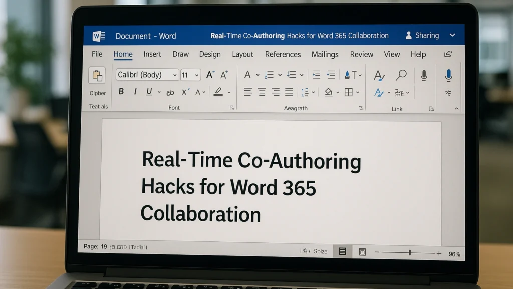Apply justified paragraph alignment
The height and width of the screenshot is (289, 513).
coord(289,92)
